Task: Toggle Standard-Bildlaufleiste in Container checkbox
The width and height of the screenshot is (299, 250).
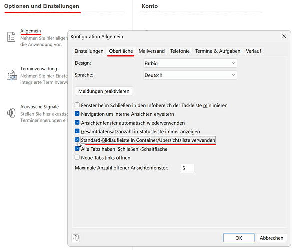Action: [77, 140]
